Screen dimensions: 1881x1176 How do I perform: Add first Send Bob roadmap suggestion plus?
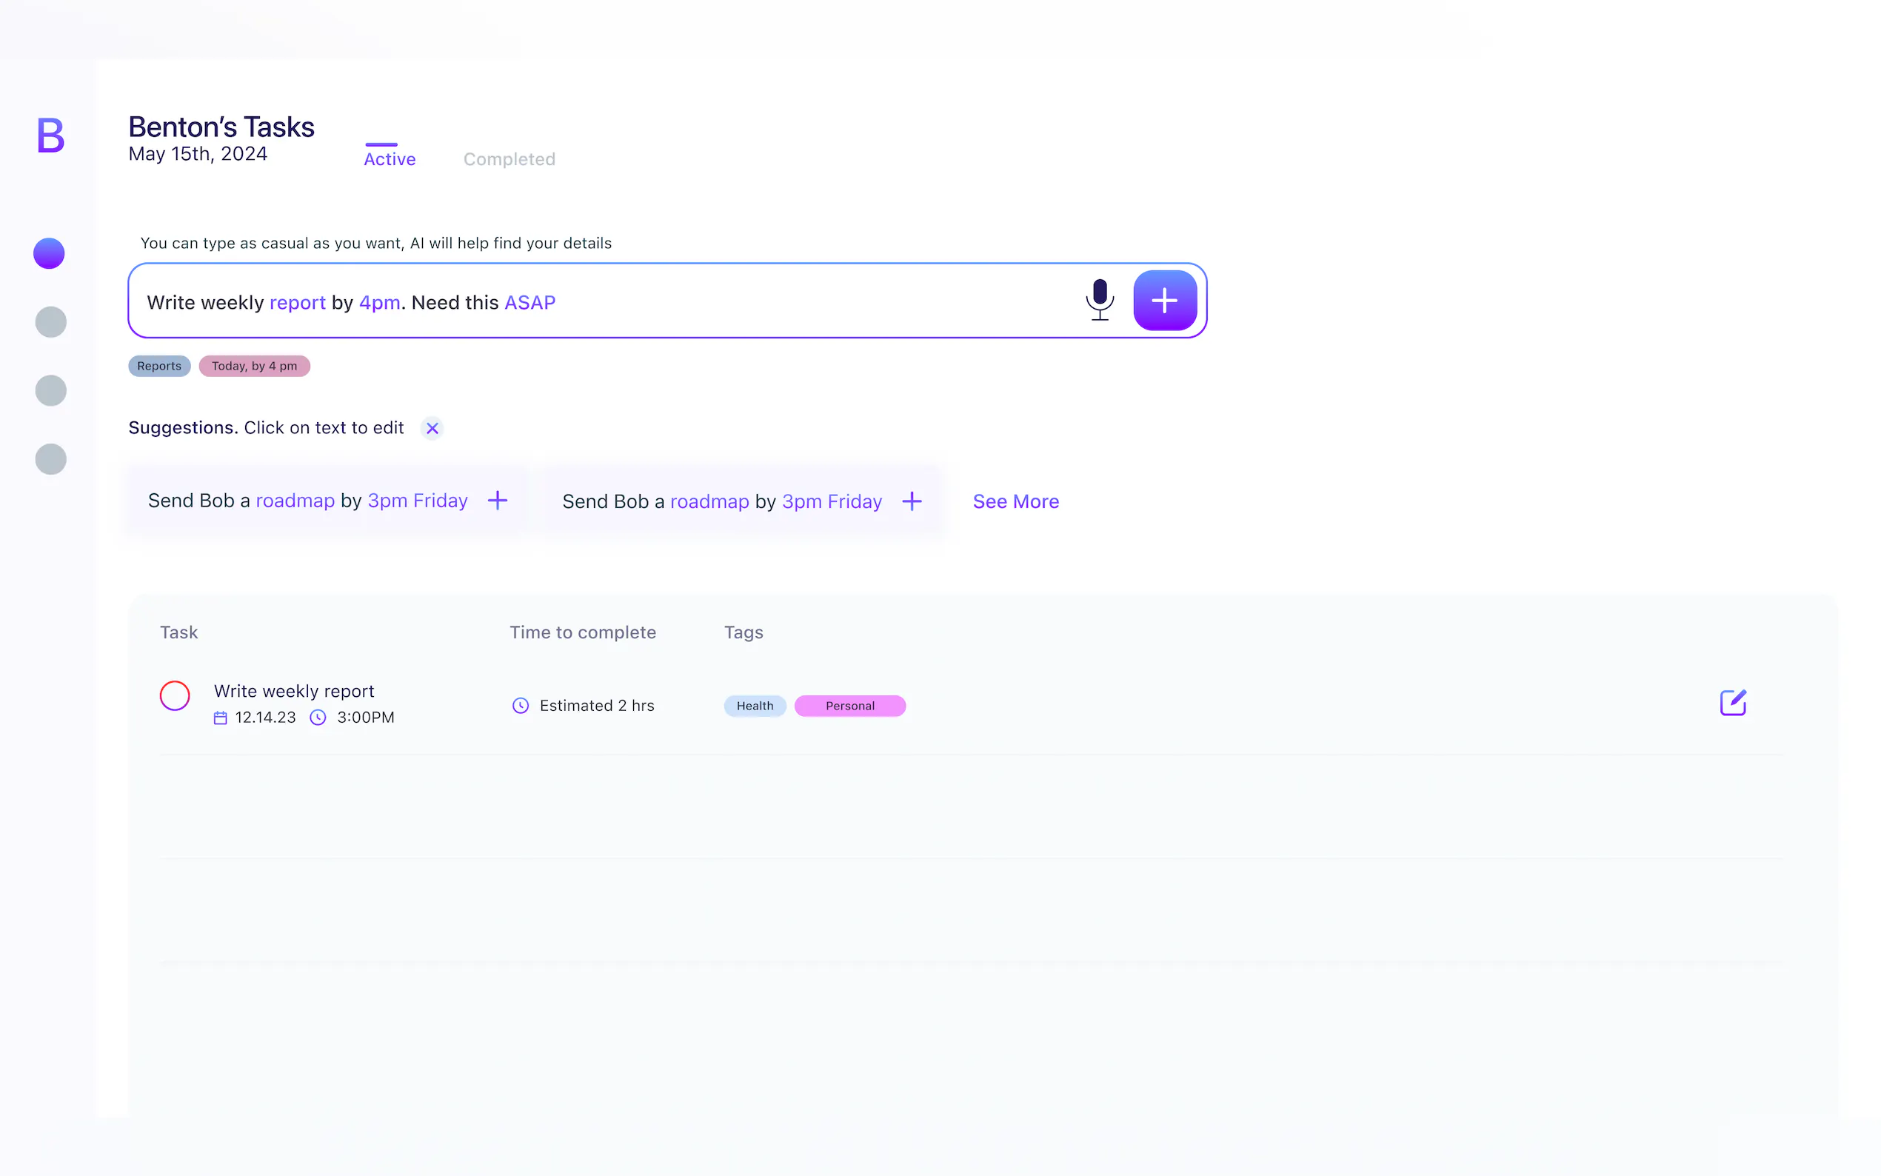point(497,500)
